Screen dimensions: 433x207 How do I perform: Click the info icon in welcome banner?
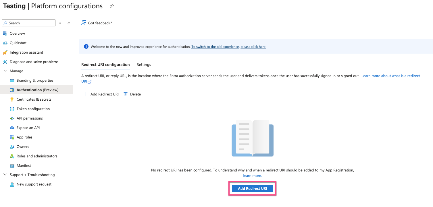point(86,46)
